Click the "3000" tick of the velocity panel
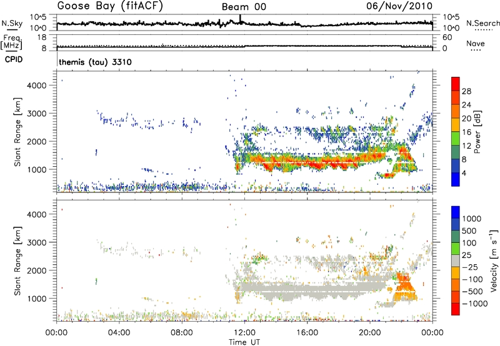This screenshot has height=346, width=500. tap(37, 242)
